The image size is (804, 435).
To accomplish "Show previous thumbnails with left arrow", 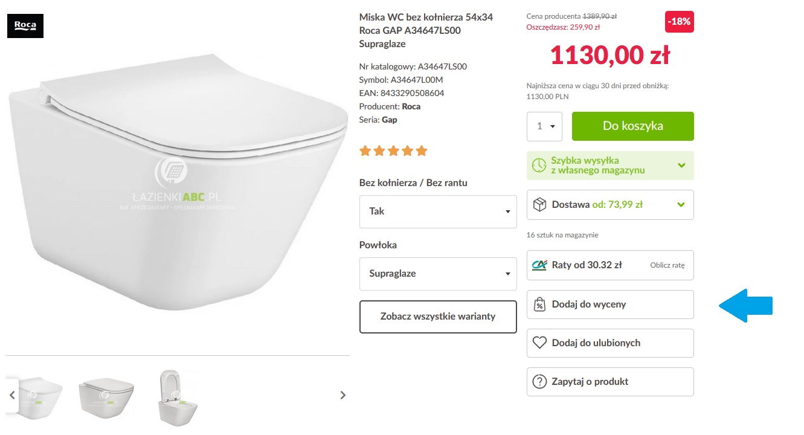I will point(12,395).
